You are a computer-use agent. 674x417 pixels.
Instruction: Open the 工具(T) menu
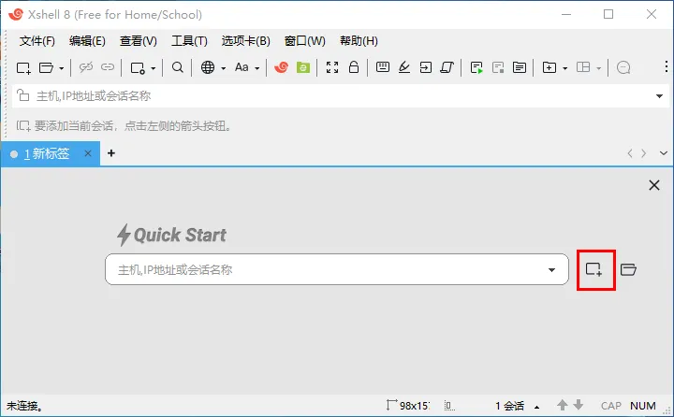pos(189,41)
